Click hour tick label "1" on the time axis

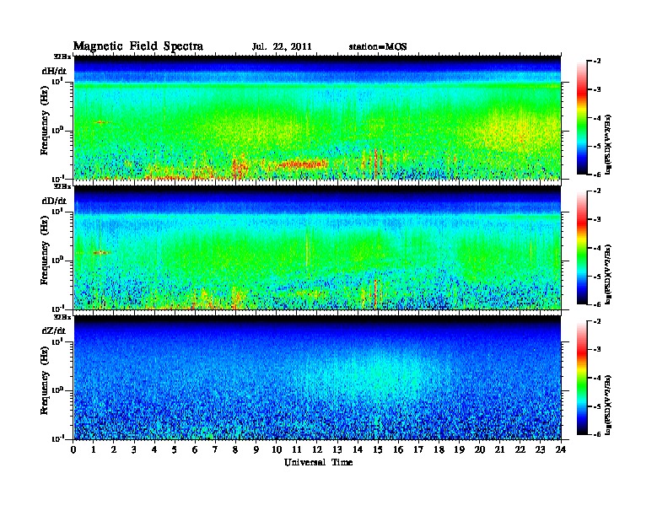click(x=94, y=449)
